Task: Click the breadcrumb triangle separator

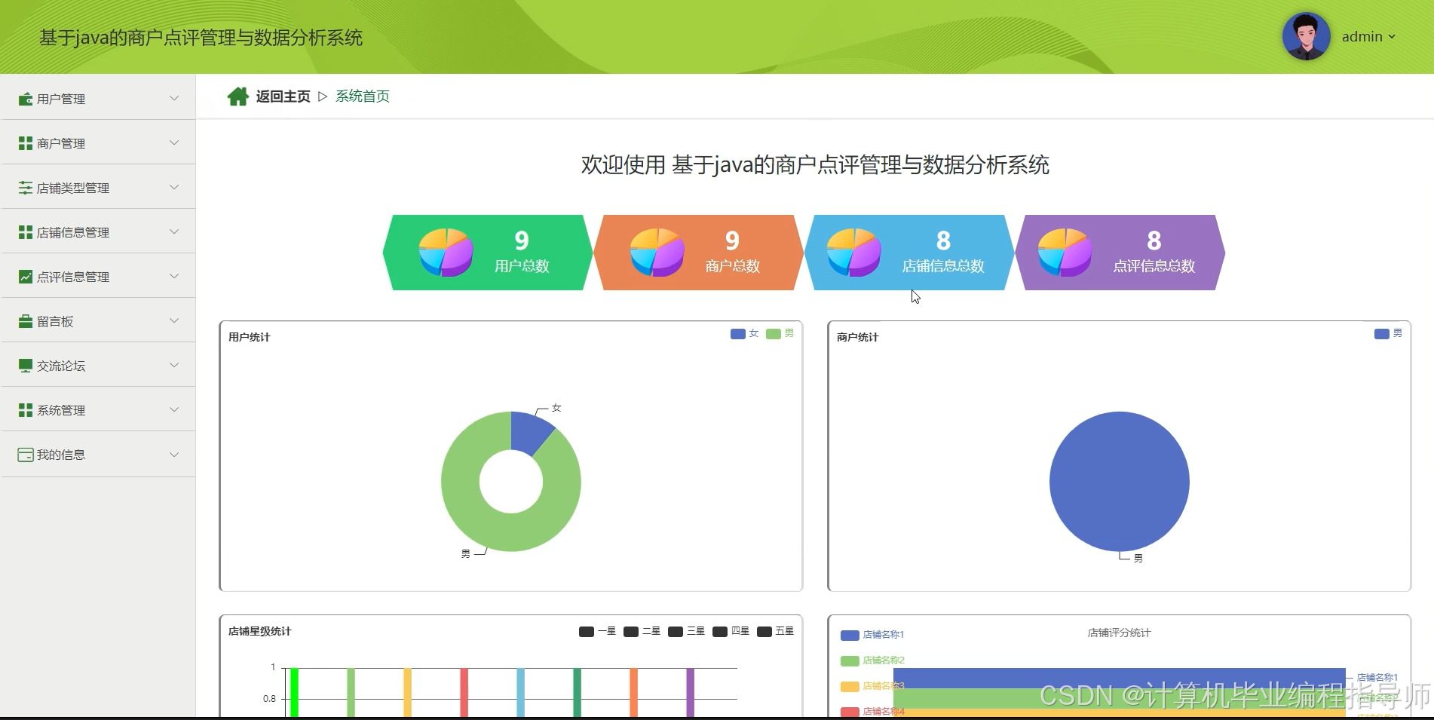Action: coord(323,97)
